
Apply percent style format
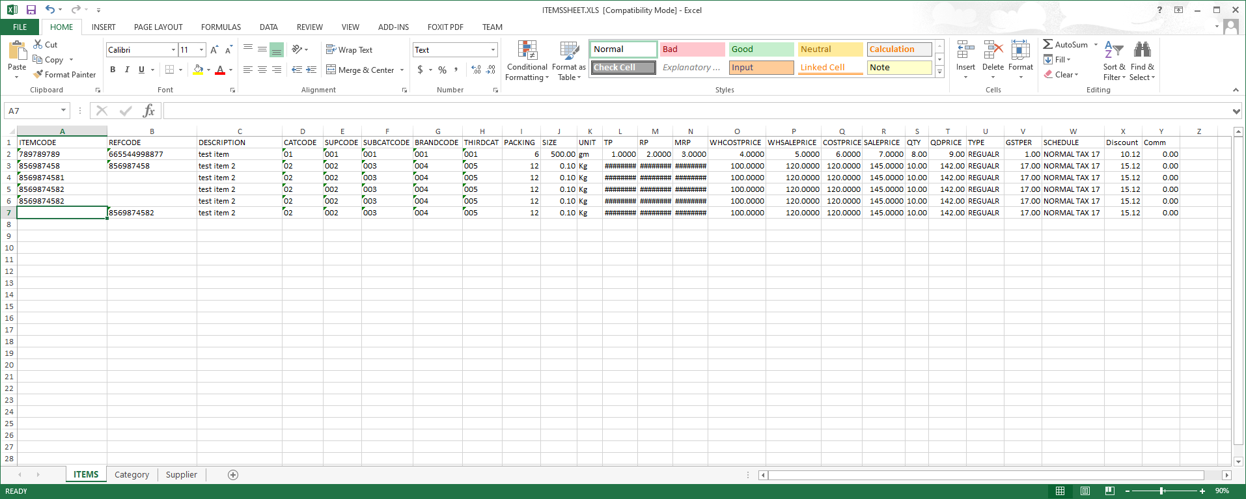coord(442,70)
